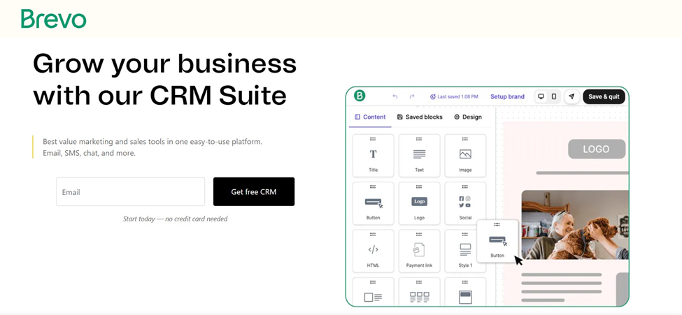The width and height of the screenshot is (682, 315).
Task: Click the Brevo logo in header
Action: click(x=53, y=19)
